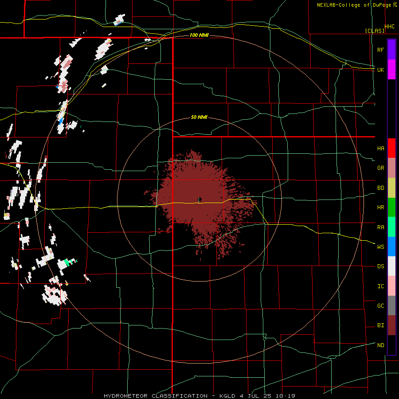Click the WS legend label

coord(380,247)
